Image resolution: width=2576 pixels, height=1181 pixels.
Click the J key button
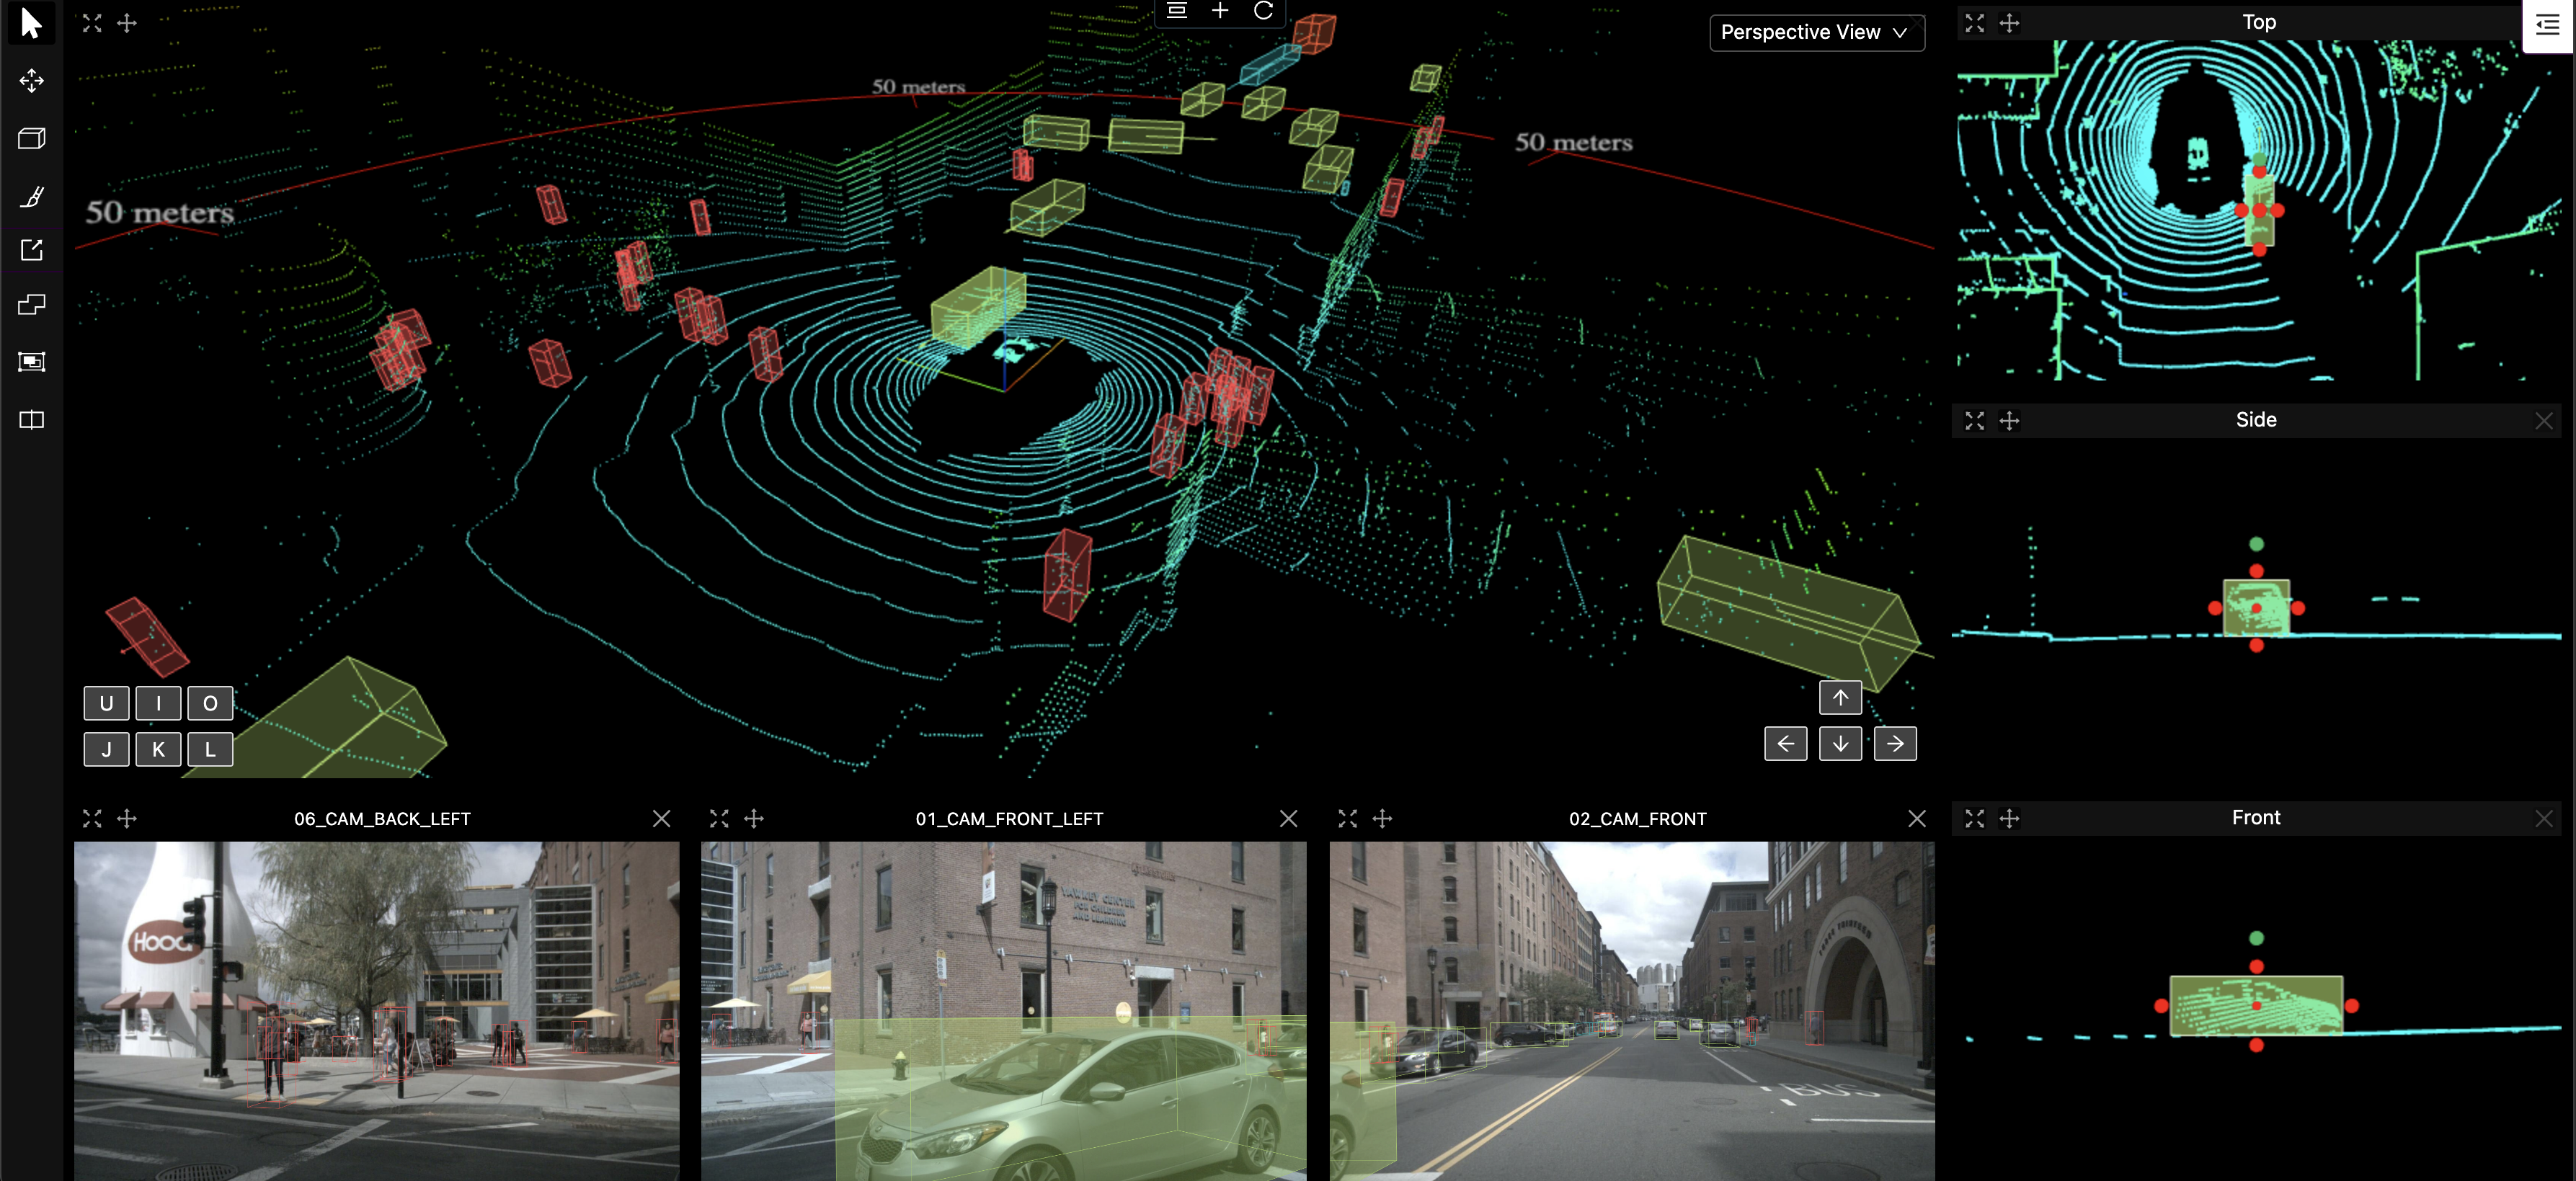(x=106, y=749)
